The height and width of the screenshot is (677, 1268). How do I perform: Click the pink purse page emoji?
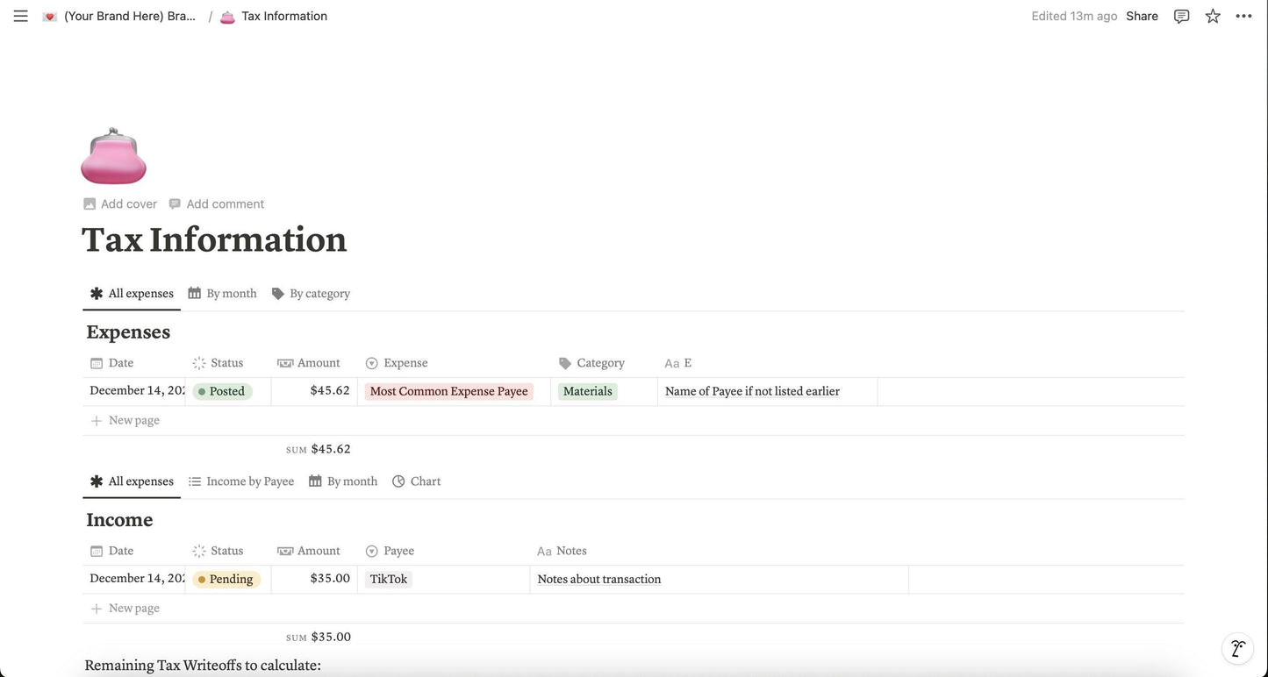[112, 155]
